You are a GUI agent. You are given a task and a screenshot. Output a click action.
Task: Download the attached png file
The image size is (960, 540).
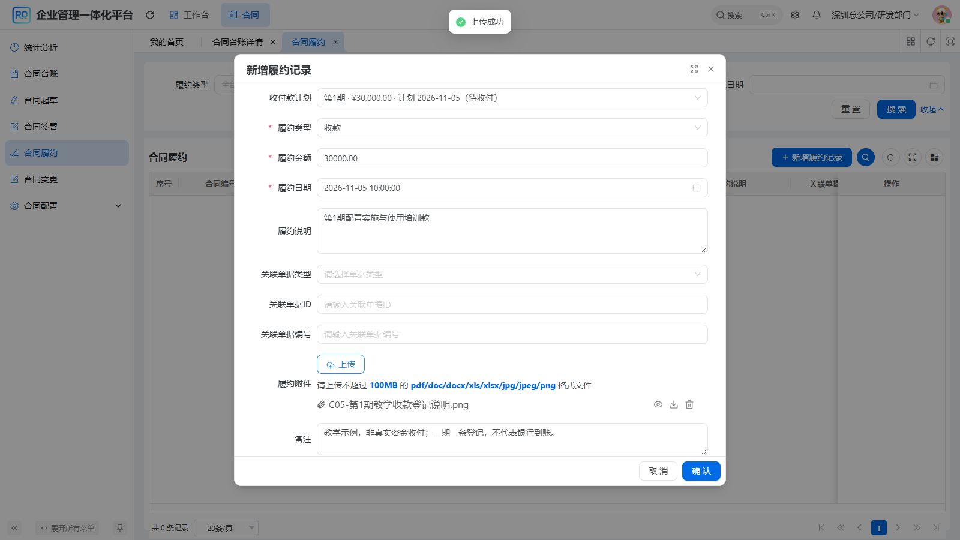click(x=674, y=404)
